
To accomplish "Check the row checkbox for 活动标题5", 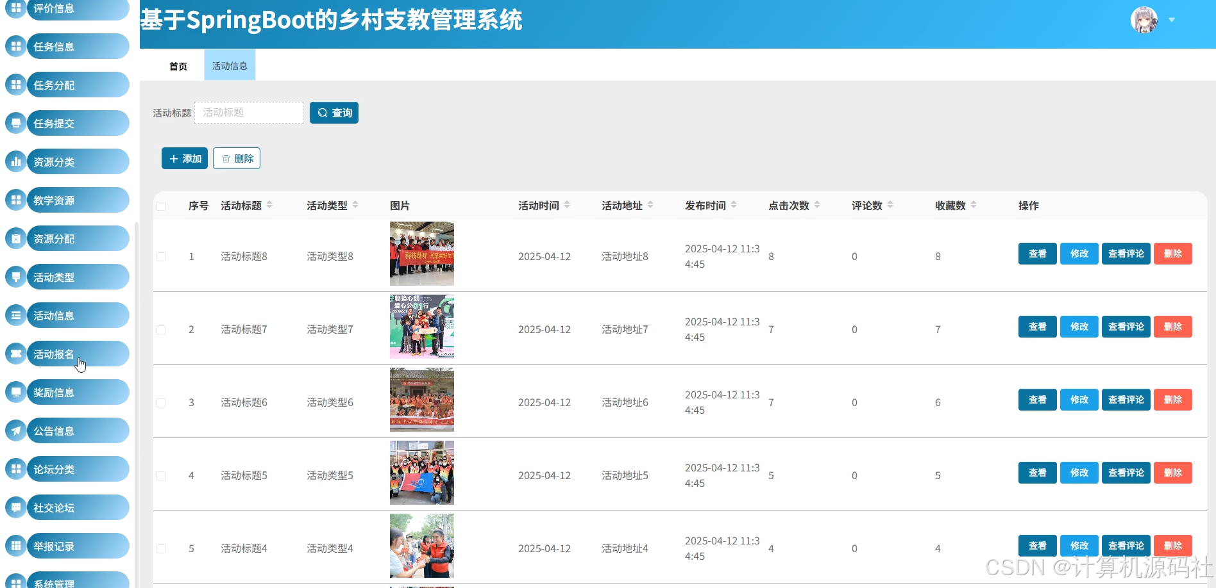I will (161, 476).
